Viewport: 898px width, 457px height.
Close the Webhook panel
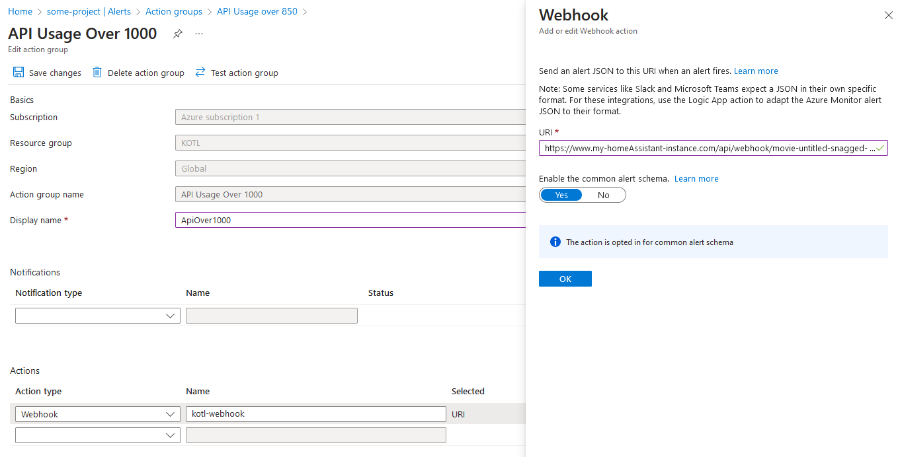888,15
